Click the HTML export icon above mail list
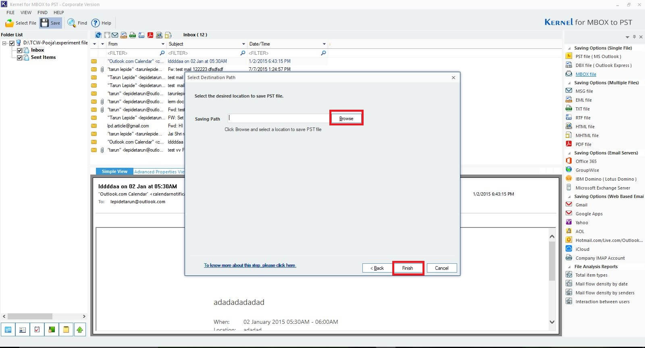The height and width of the screenshot is (348, 645). click(x=159, y=35)
